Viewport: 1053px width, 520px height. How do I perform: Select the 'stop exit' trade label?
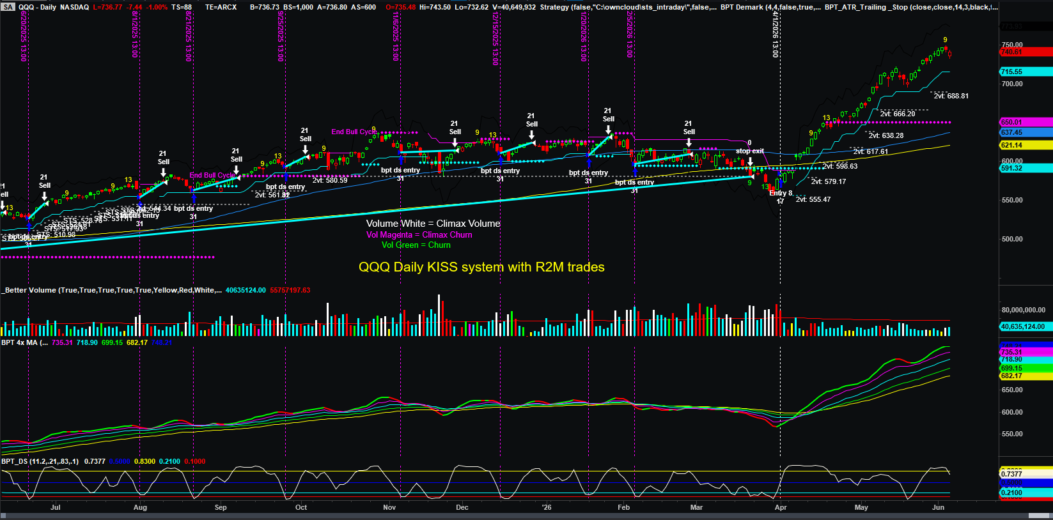(x=750, y=151)
